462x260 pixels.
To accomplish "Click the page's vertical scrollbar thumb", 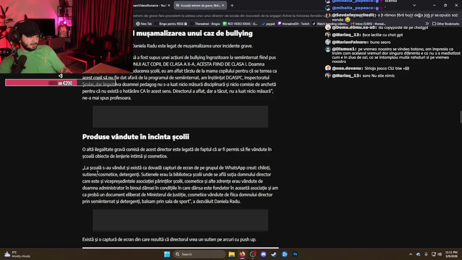I will click(461, 117).
